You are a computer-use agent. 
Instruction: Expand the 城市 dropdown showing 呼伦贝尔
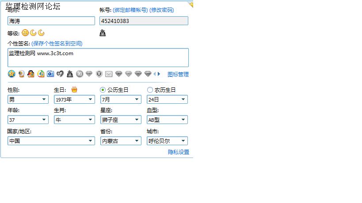167,141
